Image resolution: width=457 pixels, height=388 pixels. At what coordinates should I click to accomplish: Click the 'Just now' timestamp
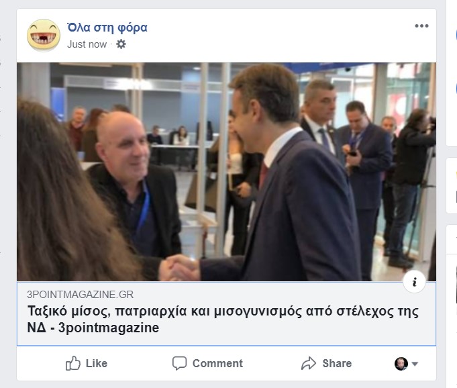[87, 44]
